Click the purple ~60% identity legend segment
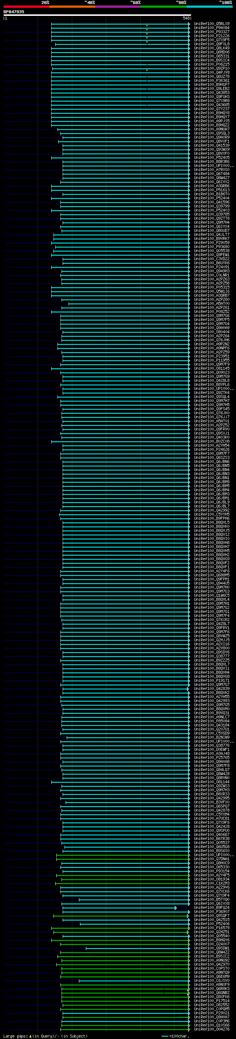236x1039 pixels. [118, 7]
